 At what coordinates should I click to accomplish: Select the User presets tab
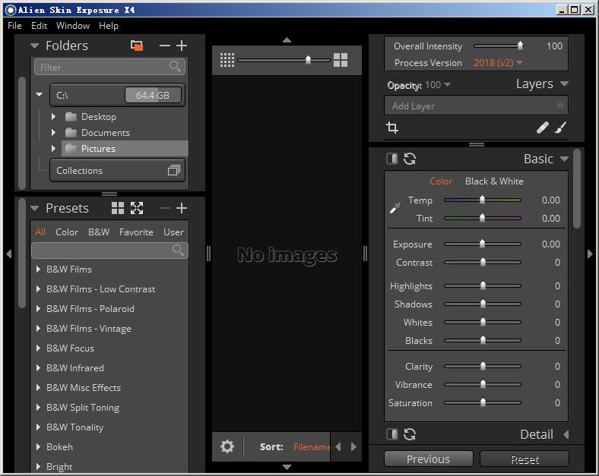point(173,232)
